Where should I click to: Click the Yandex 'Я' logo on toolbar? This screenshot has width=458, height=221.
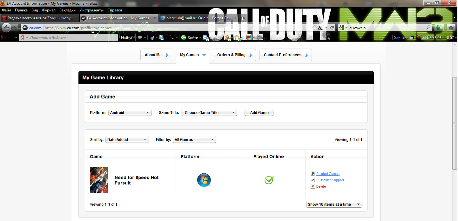coord(3,37)
